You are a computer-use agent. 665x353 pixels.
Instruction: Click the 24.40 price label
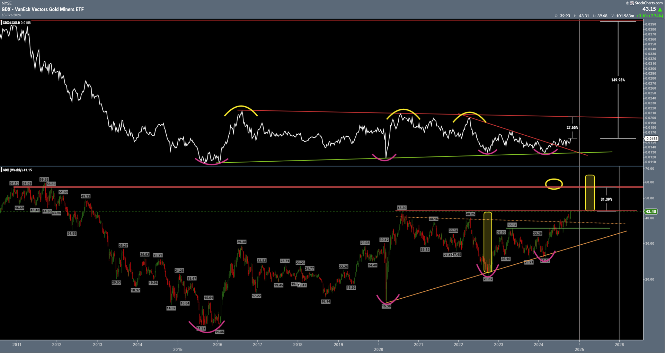click(x=373, y=265)
